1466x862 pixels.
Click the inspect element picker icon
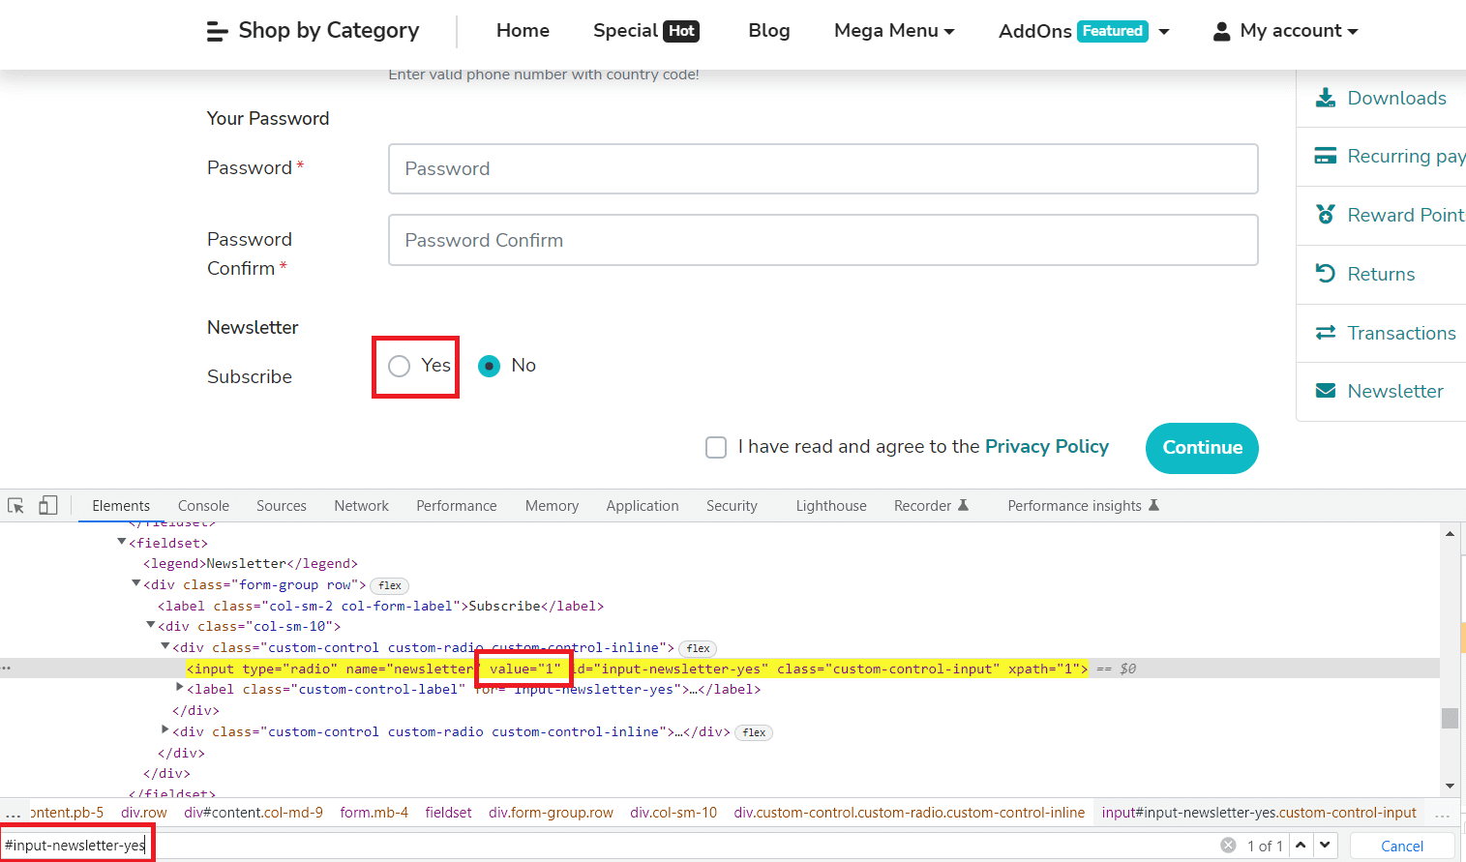(x=15, y=506)
